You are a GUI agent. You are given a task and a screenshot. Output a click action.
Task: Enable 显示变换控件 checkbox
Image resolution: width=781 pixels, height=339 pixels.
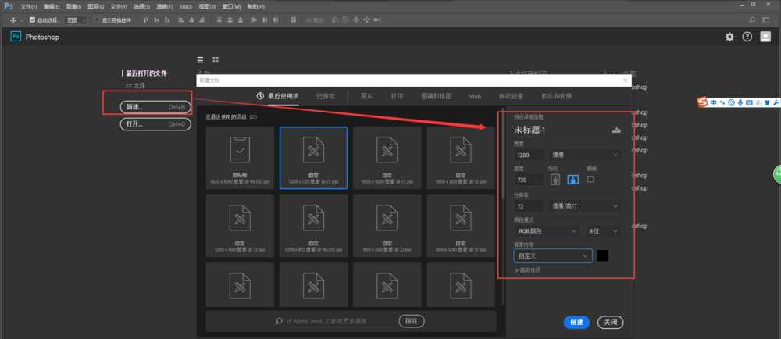96,20
